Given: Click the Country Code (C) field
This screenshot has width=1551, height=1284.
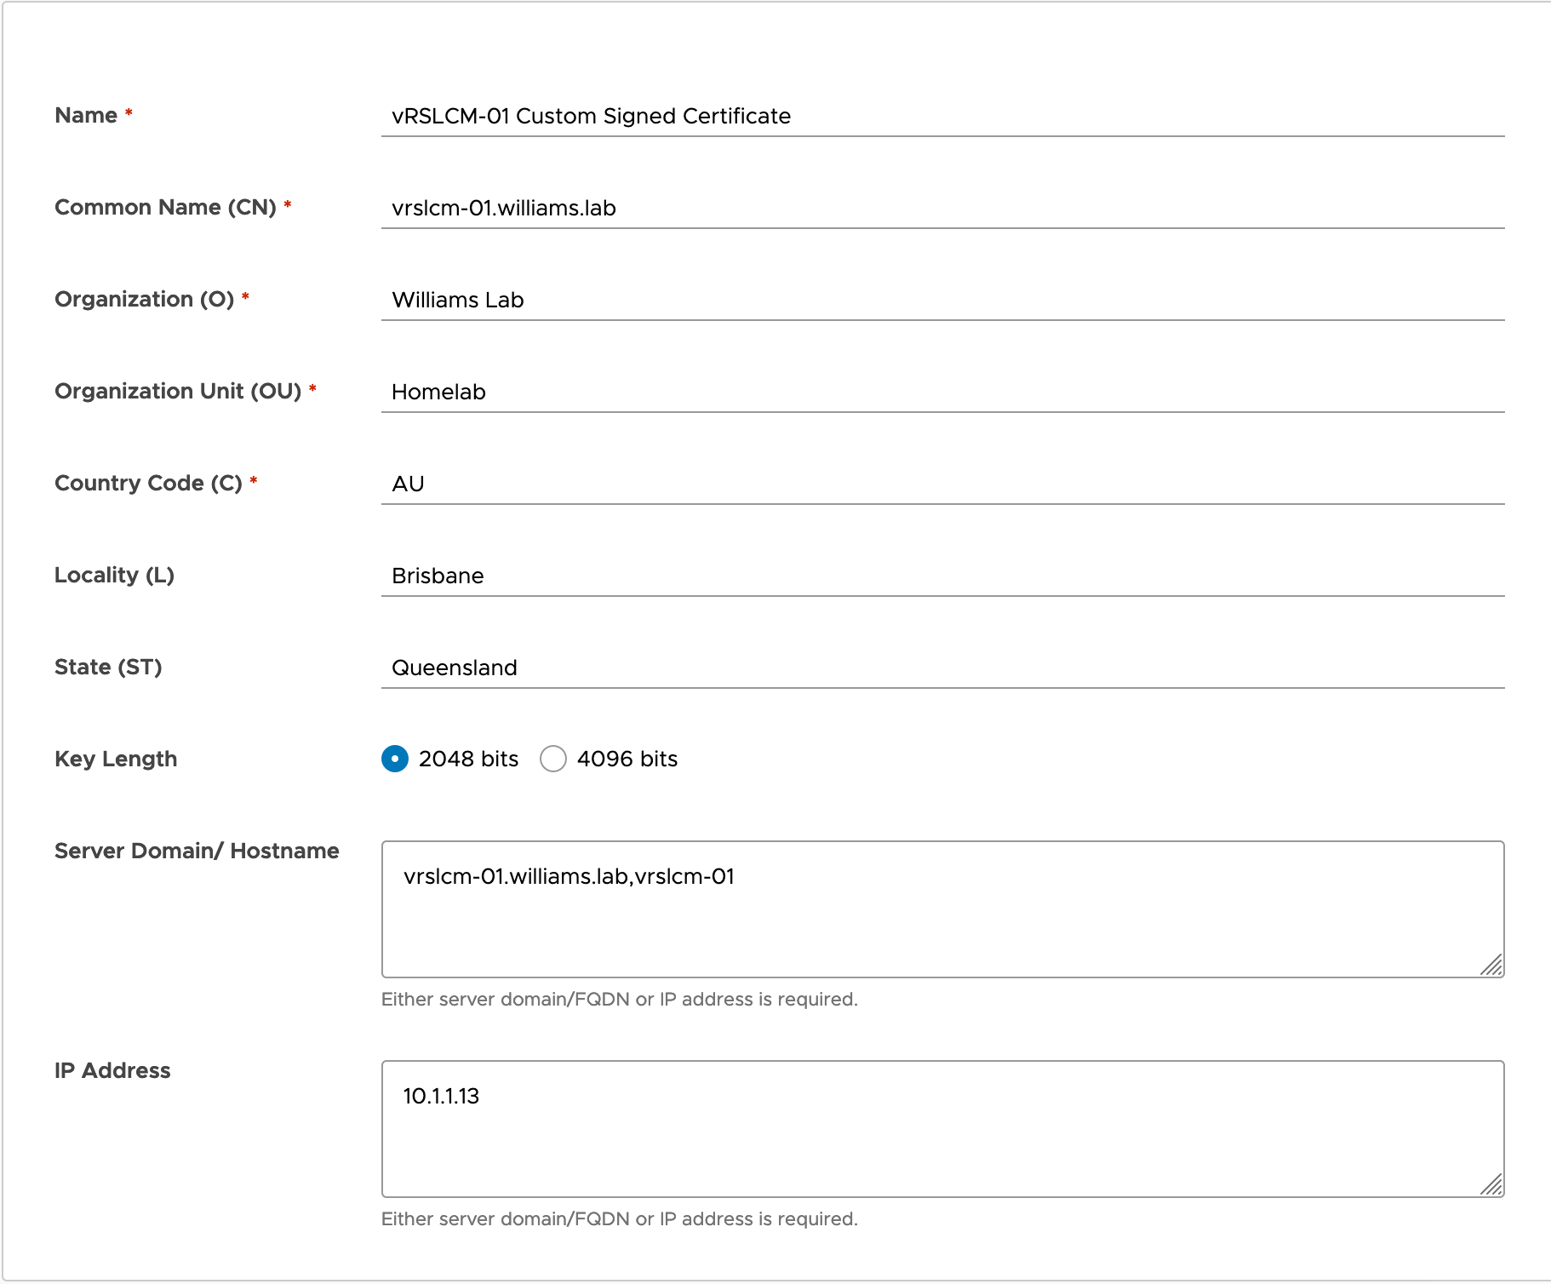Looking at the screenshot, I should pos(942,484).
